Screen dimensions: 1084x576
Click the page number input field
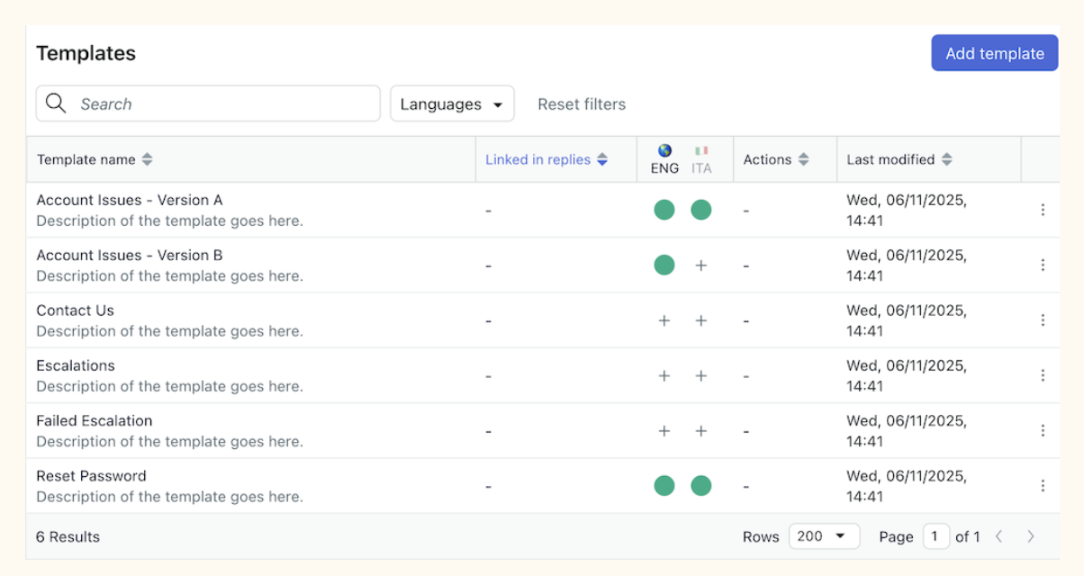point(935,536)
